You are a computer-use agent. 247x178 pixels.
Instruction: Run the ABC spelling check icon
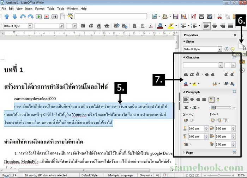coord(70,16)
